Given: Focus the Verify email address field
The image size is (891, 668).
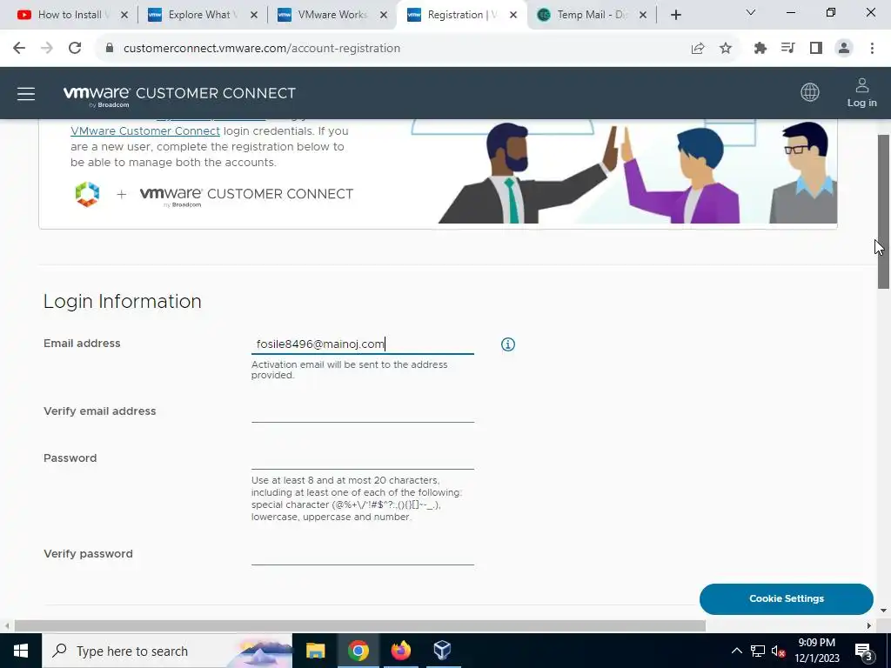Looking at the screenshot, I should point(363,411).
